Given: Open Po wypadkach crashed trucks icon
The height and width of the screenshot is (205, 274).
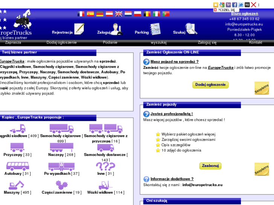Looking at the screenshot, I should tap(61, 166).
